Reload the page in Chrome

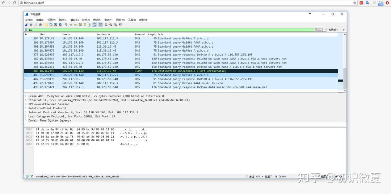pos(15,3)
